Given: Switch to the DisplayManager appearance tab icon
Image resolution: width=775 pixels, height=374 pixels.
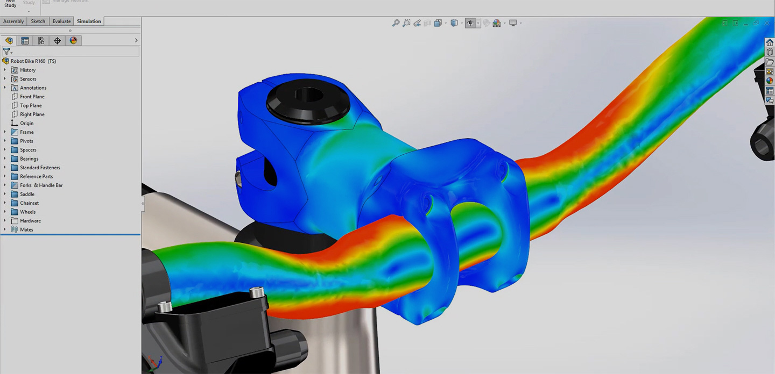Looking at the screenshot, I should coord(73,40).
